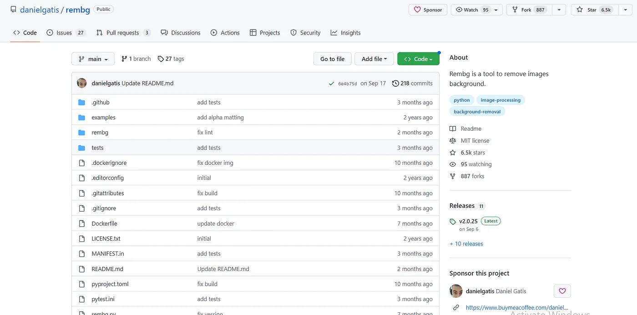Switch to the Issues tab
The image size is (637, 315).
(x=64, y=33)
